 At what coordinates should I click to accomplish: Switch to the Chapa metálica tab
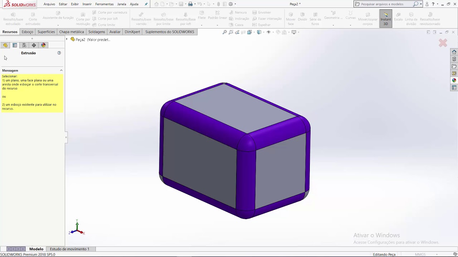[72, 32]
